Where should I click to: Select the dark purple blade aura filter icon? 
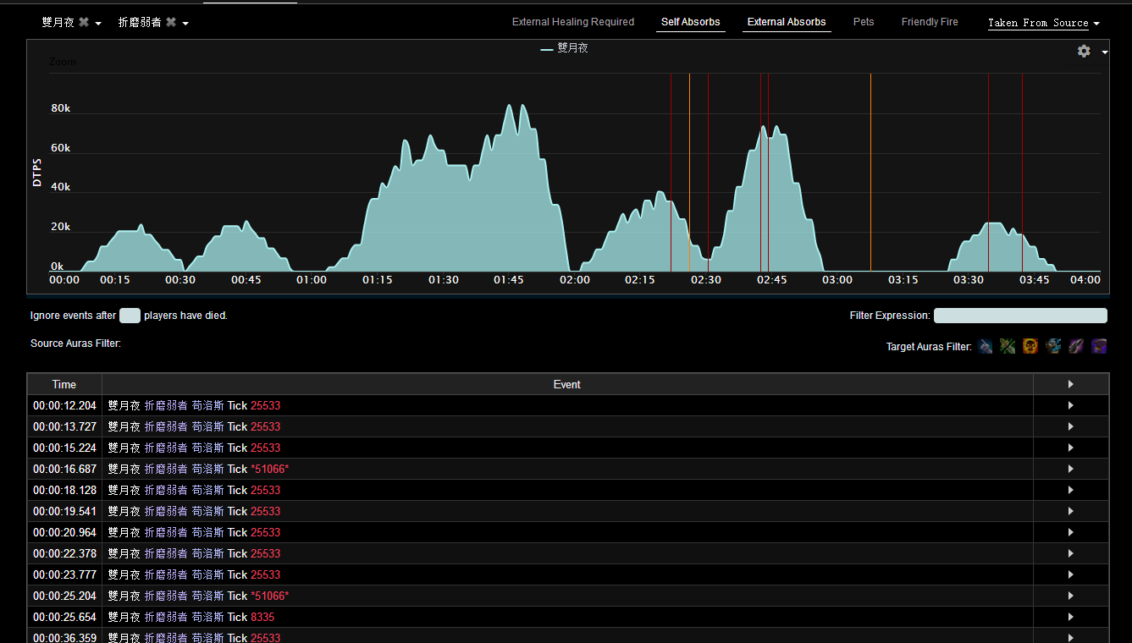pos(1076,346)
